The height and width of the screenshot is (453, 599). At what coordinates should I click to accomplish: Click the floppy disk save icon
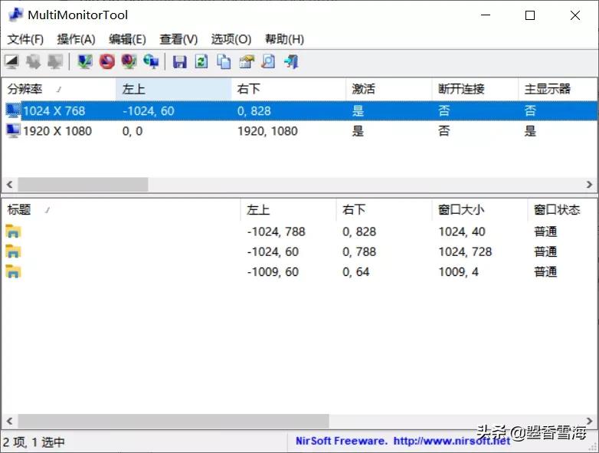[x=179, y=61]
